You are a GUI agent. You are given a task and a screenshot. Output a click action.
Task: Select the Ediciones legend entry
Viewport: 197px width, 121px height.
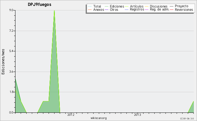pos(114,6)
